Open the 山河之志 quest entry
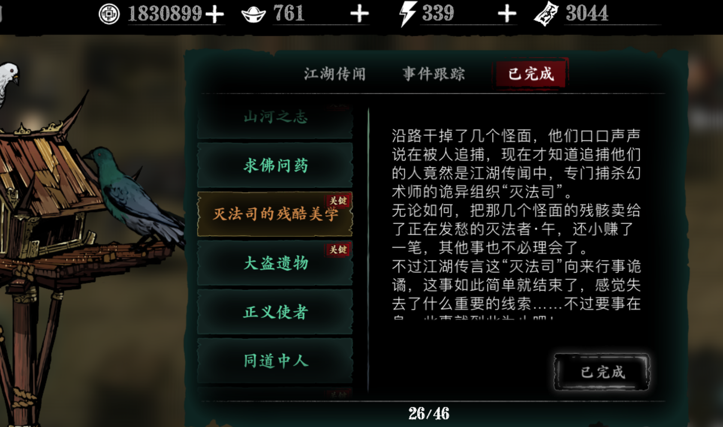Viewport: 723px width, 427px height. [275, 117]
